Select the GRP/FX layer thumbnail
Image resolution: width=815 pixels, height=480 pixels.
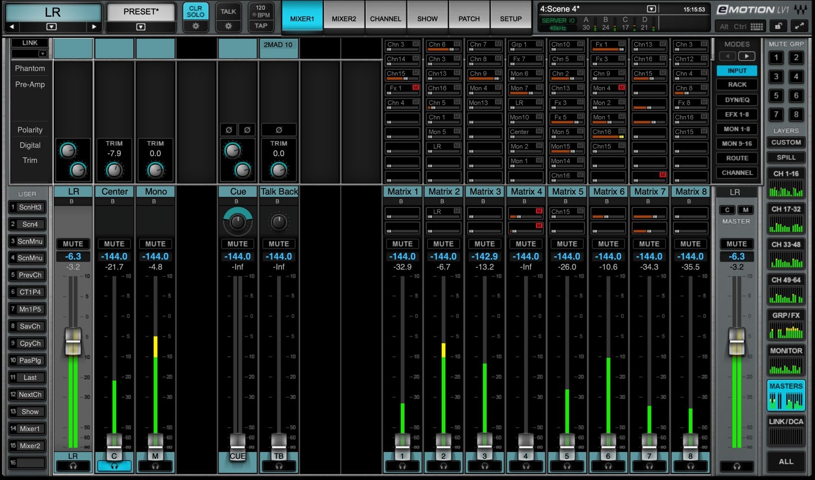[786, 325]
